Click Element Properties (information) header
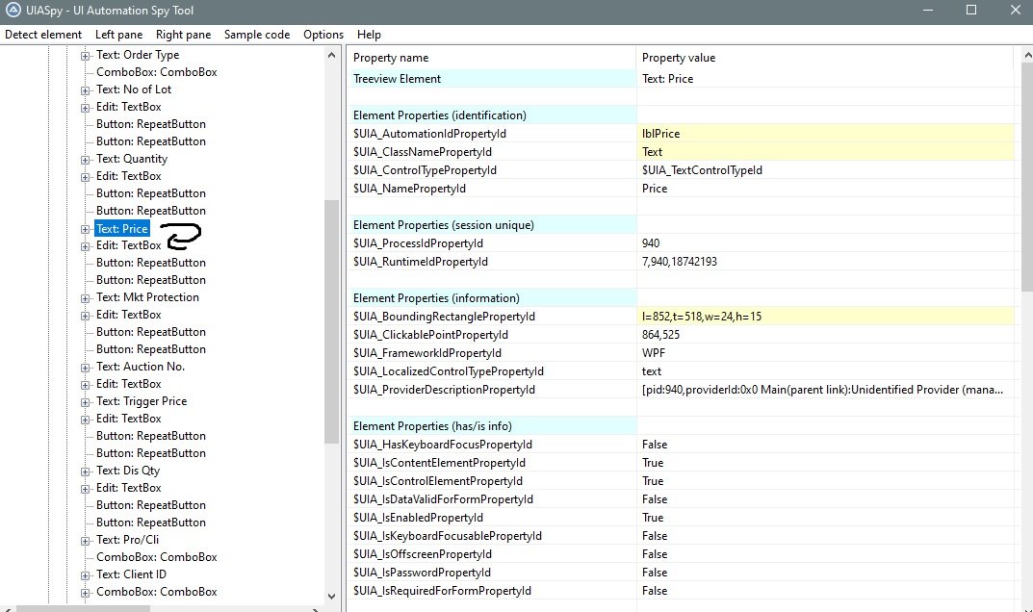This screenshot has width=1033, height=612. (x=491, y=297)
